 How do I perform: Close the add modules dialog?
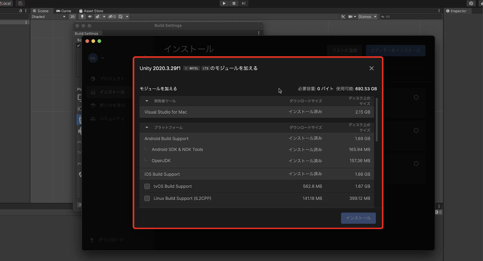tap(372, 68)
